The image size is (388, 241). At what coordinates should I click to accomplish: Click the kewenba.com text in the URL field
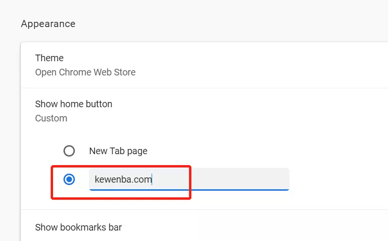(x=123, y=179)
